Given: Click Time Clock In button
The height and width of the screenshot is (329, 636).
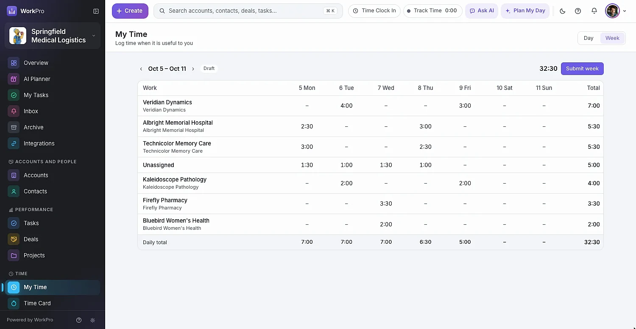Looking at the screenshot, I should click(374, 11).
